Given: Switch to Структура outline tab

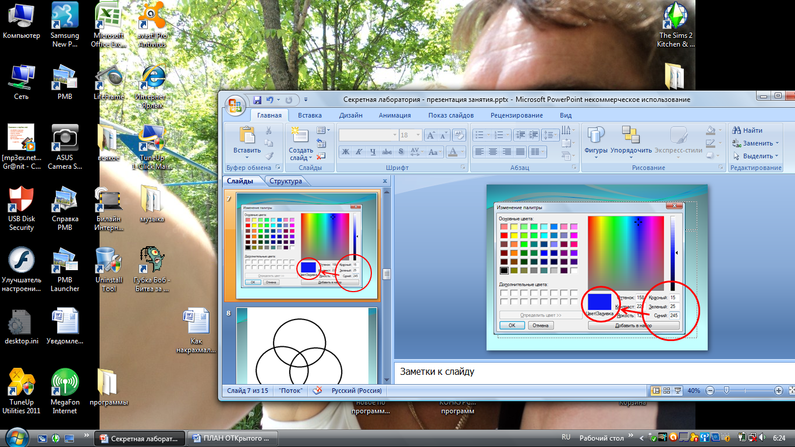Looking at the screenshot, I should pos(285,181).
